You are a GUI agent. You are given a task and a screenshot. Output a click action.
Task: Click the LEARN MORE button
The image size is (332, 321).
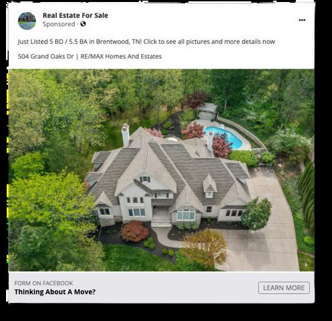coord(284,288)
